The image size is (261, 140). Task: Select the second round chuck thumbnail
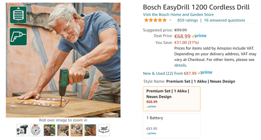click(x=36, y=130)
